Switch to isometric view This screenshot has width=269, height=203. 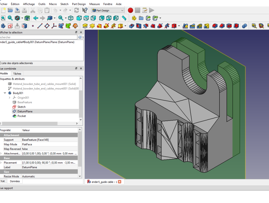[70, 18]
